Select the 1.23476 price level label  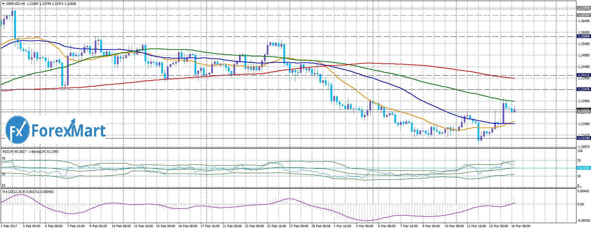tap(583, 89)
